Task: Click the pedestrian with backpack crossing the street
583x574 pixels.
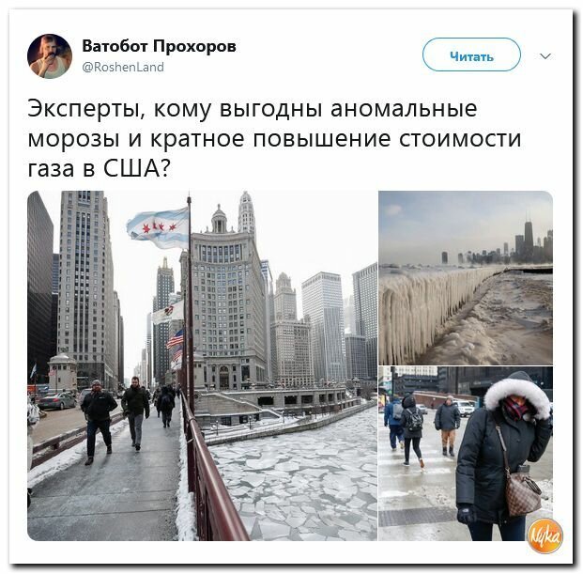Action: [x=411, y=430]
